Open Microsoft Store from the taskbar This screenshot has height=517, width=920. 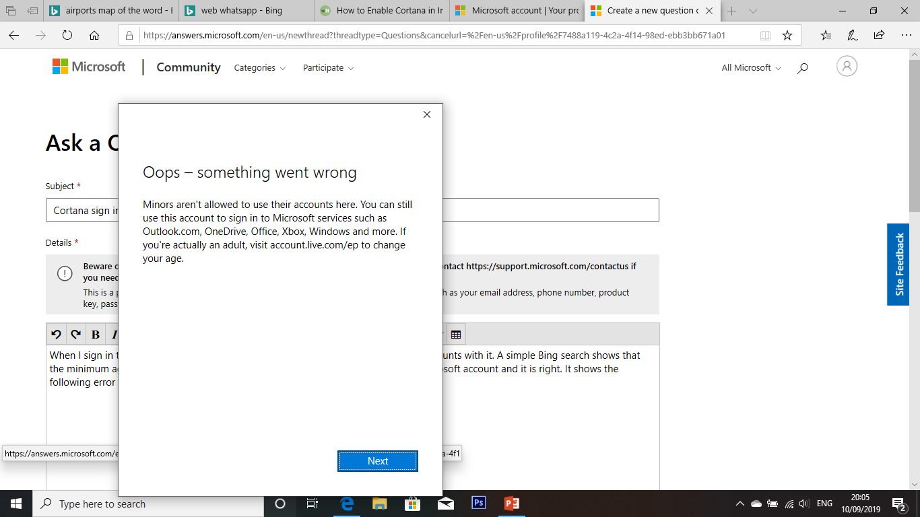(413, 504)
